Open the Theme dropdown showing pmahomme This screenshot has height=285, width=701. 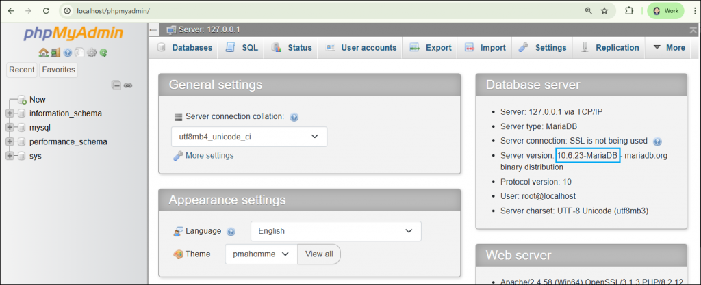(x=261, y=254)
